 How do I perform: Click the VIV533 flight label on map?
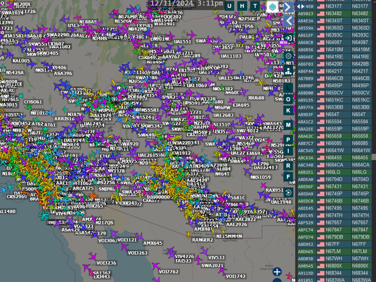pos(216,258)
